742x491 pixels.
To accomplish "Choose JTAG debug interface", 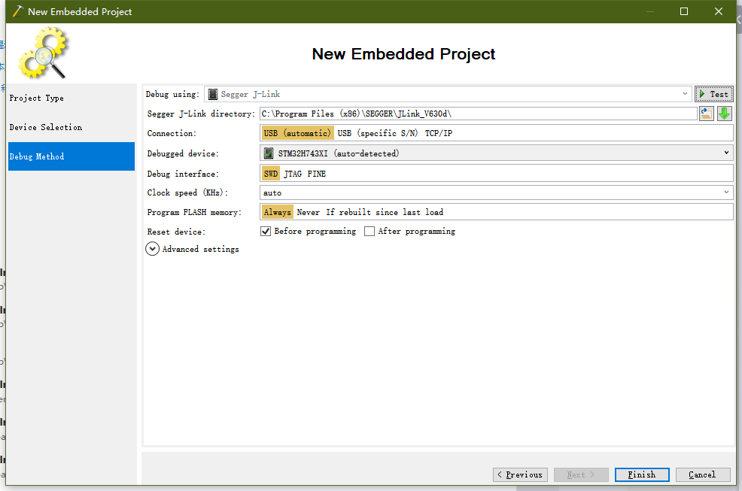I will (293, 174).
